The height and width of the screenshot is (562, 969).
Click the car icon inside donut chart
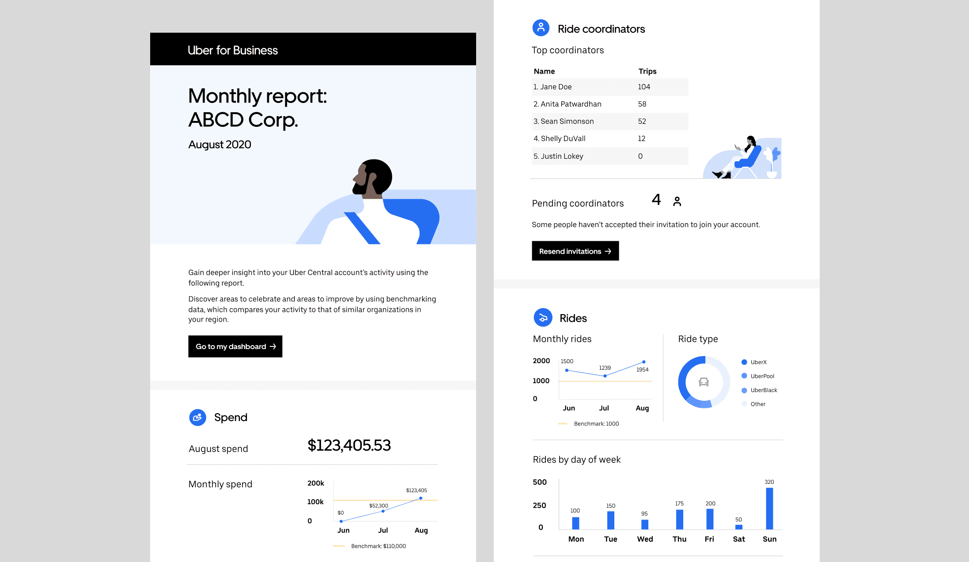click(x=704, y=382)
